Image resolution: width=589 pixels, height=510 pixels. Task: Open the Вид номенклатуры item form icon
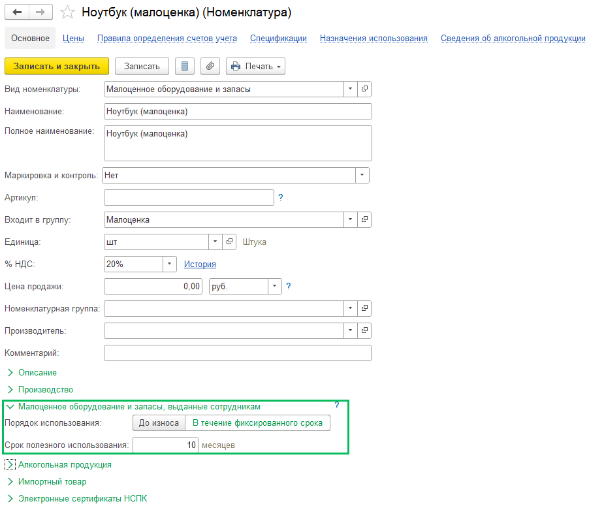point(364,89)
